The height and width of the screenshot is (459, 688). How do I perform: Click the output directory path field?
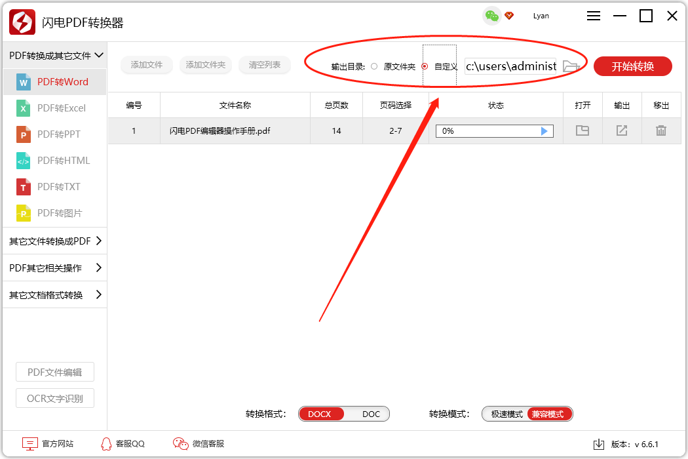click(510, 66)
